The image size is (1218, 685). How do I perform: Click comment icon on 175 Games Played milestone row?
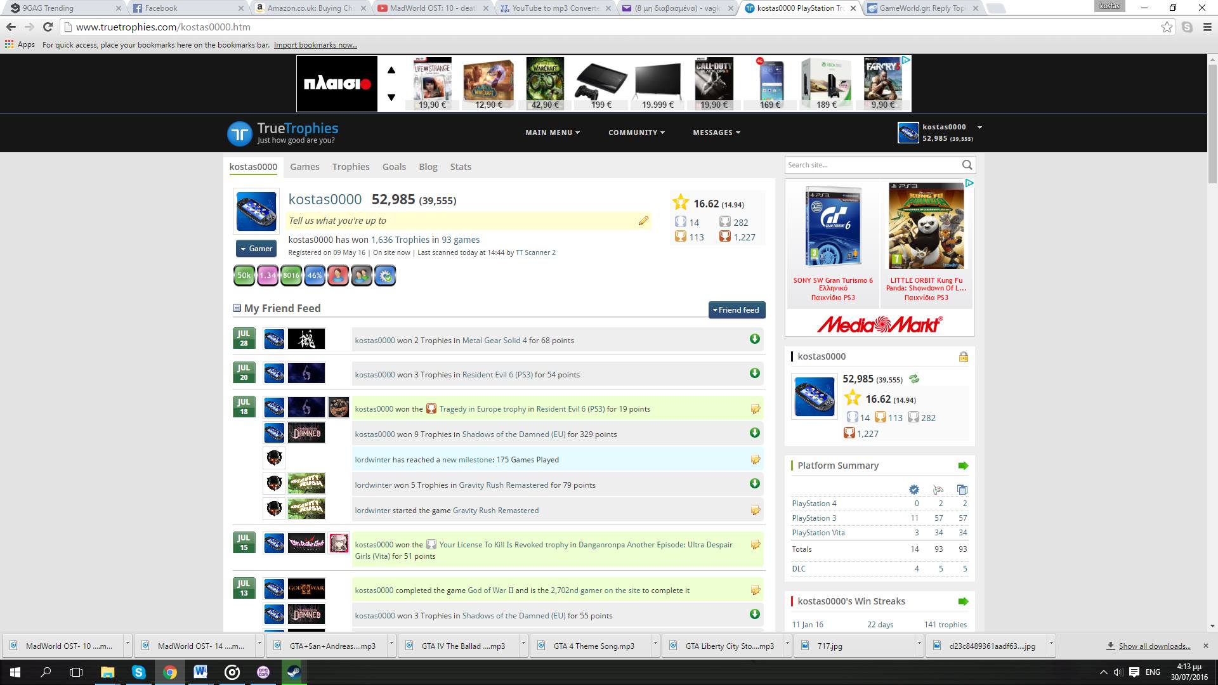pyautogui.click(x=755, y=460)
